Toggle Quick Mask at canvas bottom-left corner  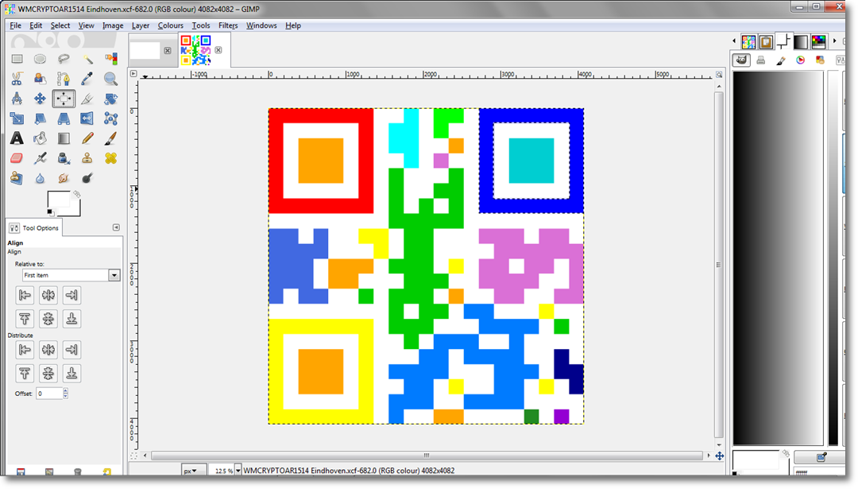133,456
